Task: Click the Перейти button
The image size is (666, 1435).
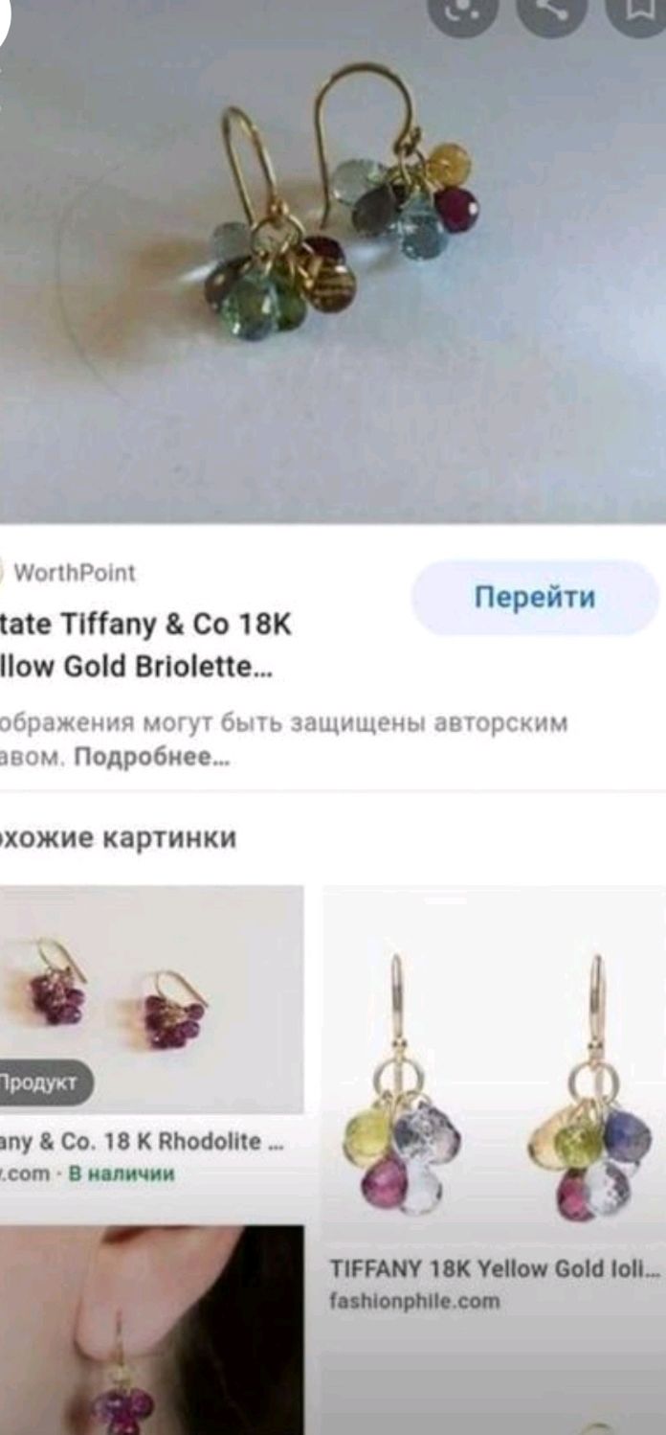Action: click(x=536, y=598)
